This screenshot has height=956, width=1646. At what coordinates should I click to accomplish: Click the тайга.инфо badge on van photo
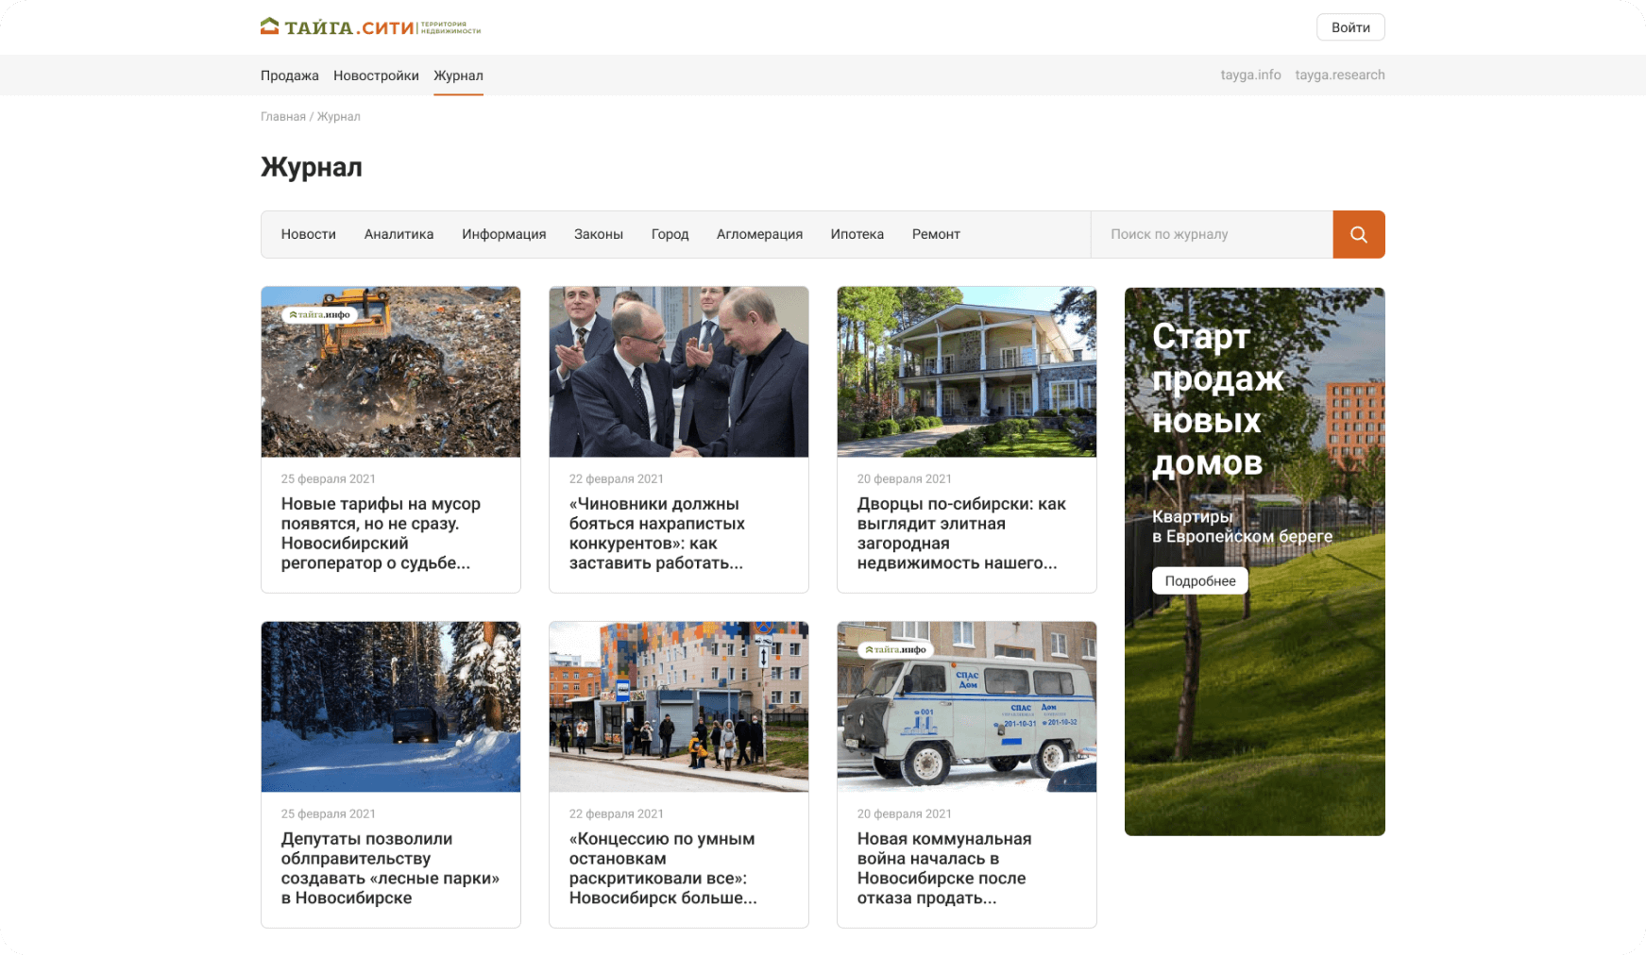[895, 649]
